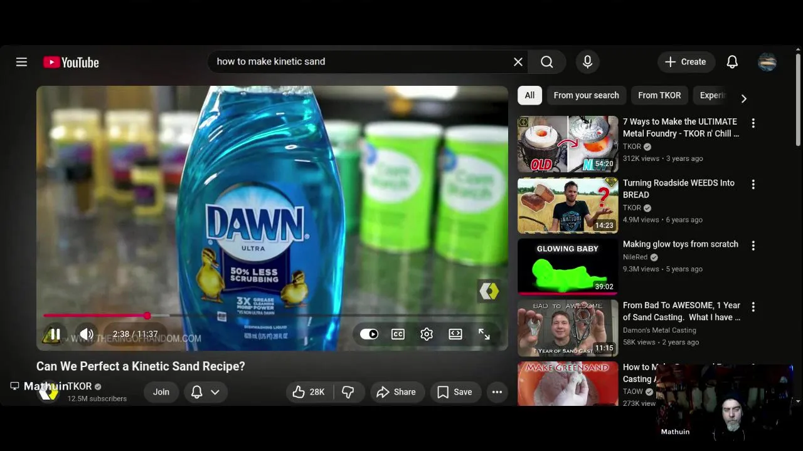Select the From your search chip
Image resolution: width=803 pixels, height=451 pixels.
point(586,95)
